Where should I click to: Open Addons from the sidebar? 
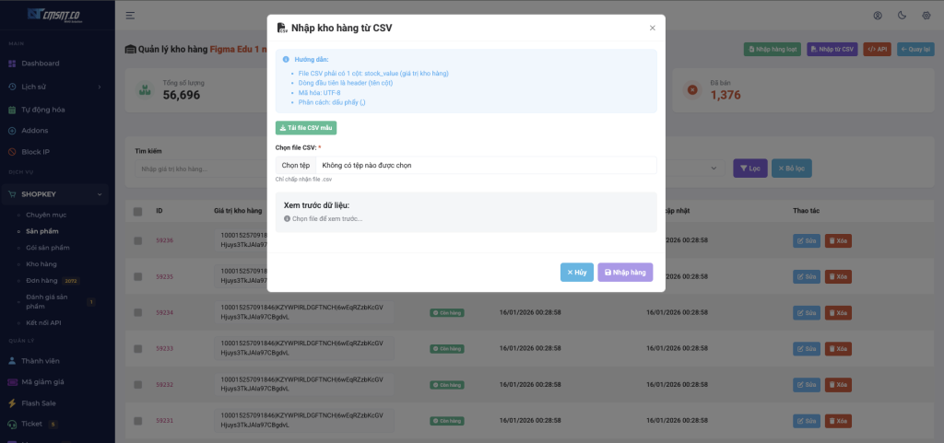(35, 131)
